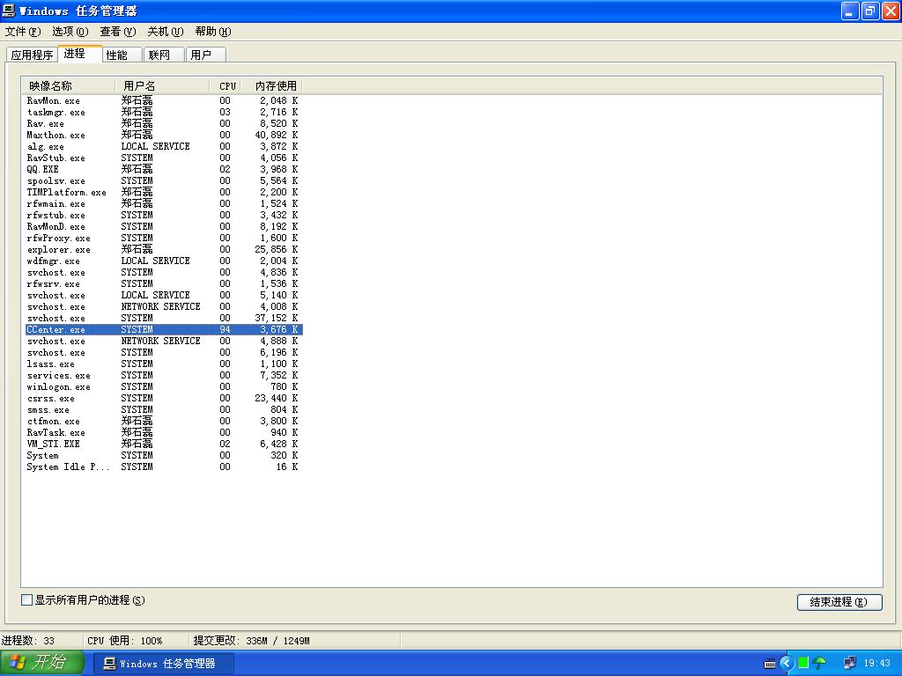Select the wdfmgr.exe process row
This screenshot has height=676, width=902.
[x=163, y=261]
